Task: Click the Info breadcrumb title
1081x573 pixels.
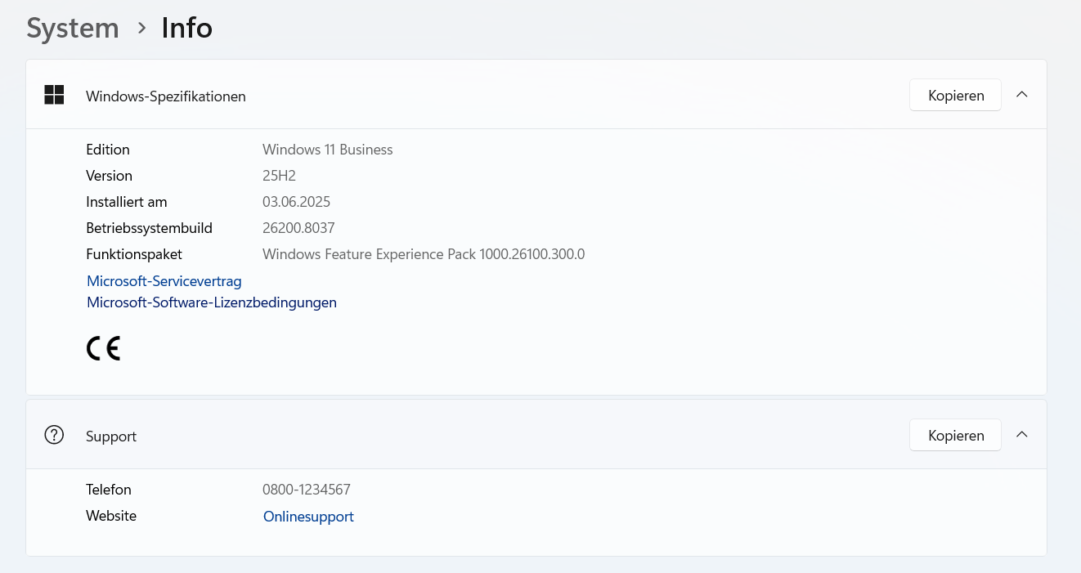Action: point(187,28)
